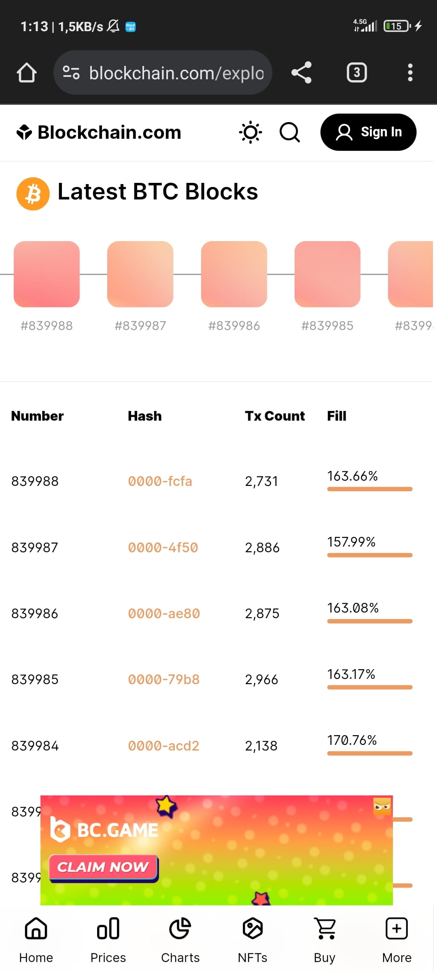The image size is (437, 971).
Task: Open the browser three-dot overflow menu
Action: click(410, 72)
